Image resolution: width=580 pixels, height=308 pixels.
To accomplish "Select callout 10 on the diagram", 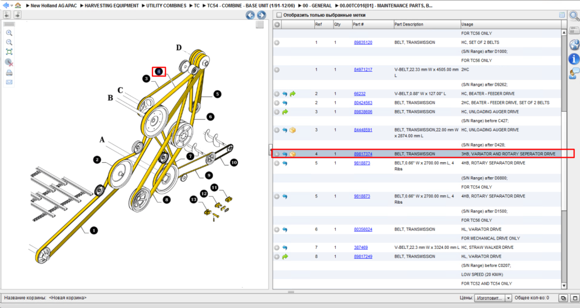I will 234,163.
